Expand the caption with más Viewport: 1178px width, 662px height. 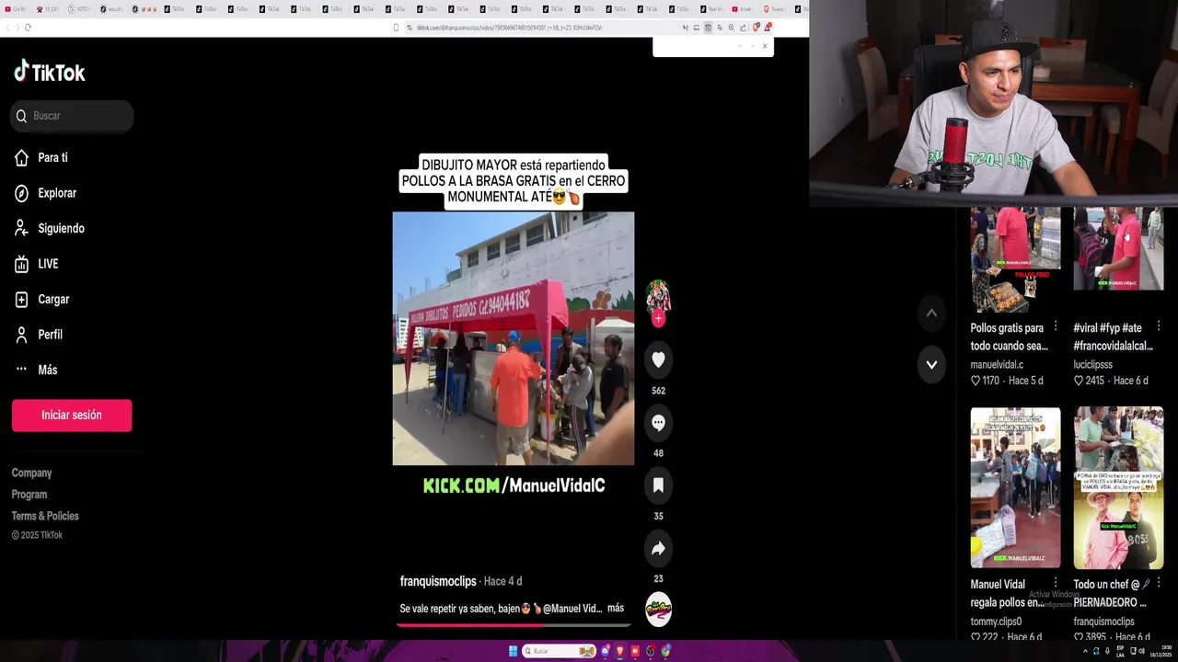[616, 608]
